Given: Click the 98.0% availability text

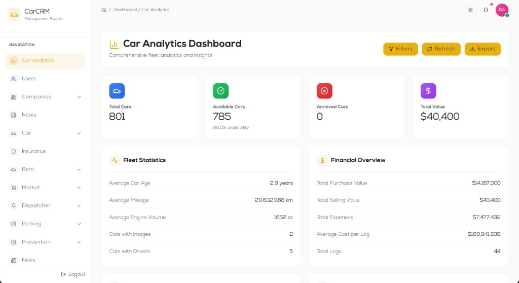Looking at the screenshot, I should 231,128.
